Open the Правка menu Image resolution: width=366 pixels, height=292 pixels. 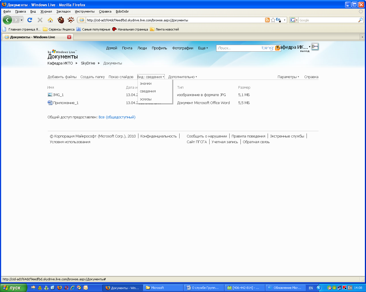[21, 11]
